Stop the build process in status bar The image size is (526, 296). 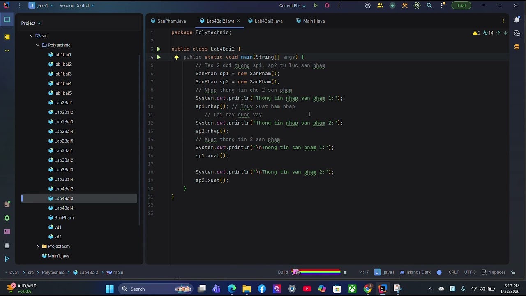tap(345, 272)
